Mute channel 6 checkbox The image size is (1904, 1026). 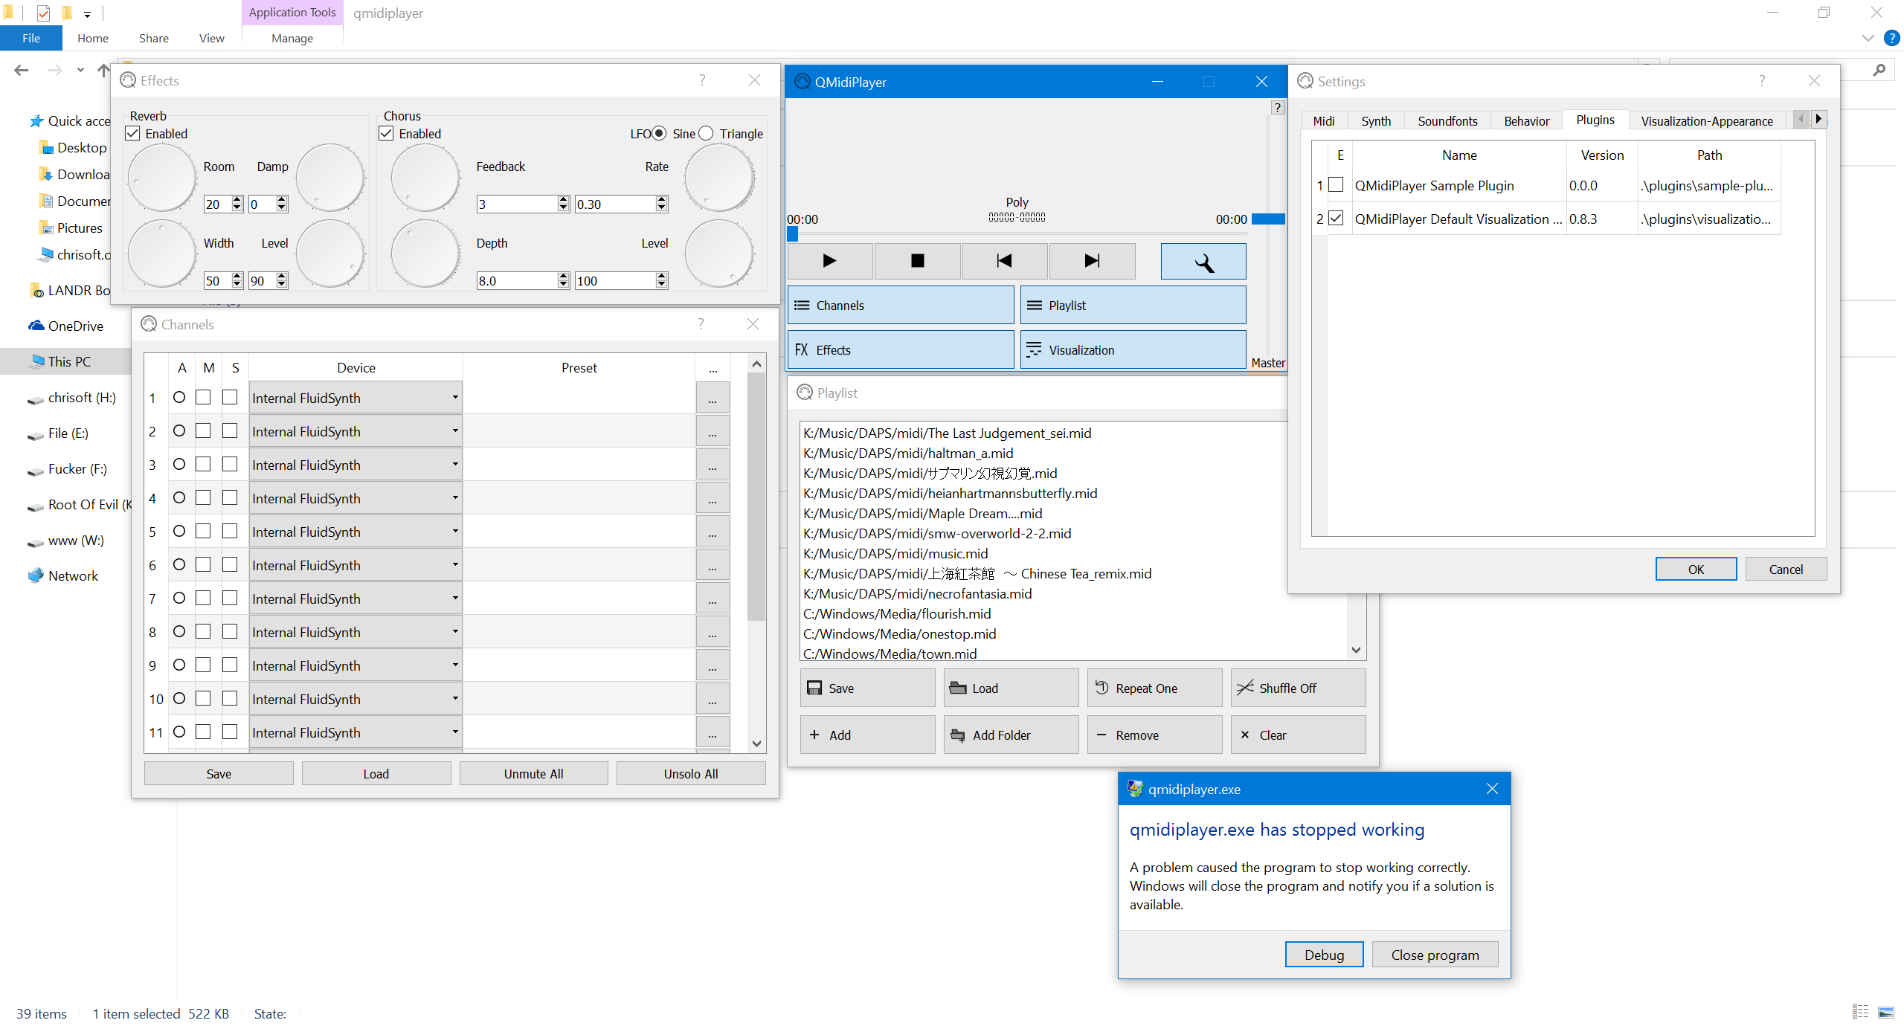203,565
